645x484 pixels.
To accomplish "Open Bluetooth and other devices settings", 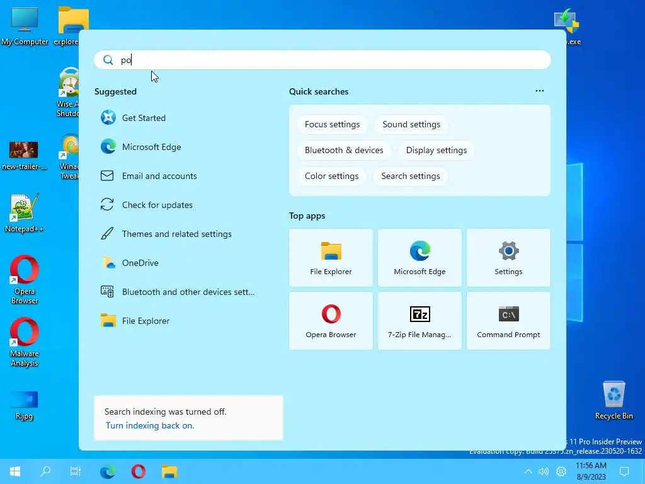I will (x=177, y=292).
